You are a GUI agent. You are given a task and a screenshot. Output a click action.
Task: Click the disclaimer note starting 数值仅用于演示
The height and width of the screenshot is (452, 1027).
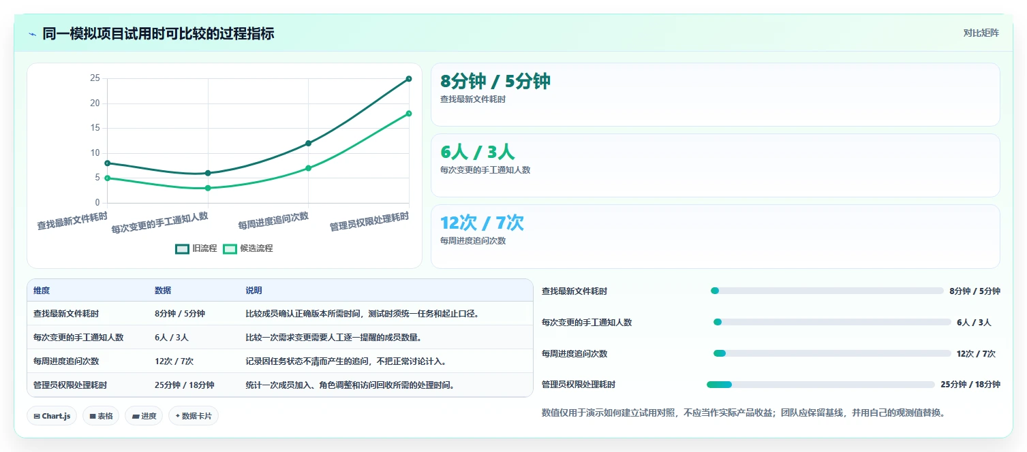744,413
